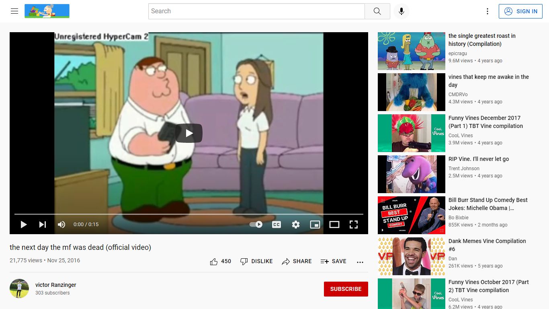
Task: Focus the Search input field
Action: [x=256, y=11]
